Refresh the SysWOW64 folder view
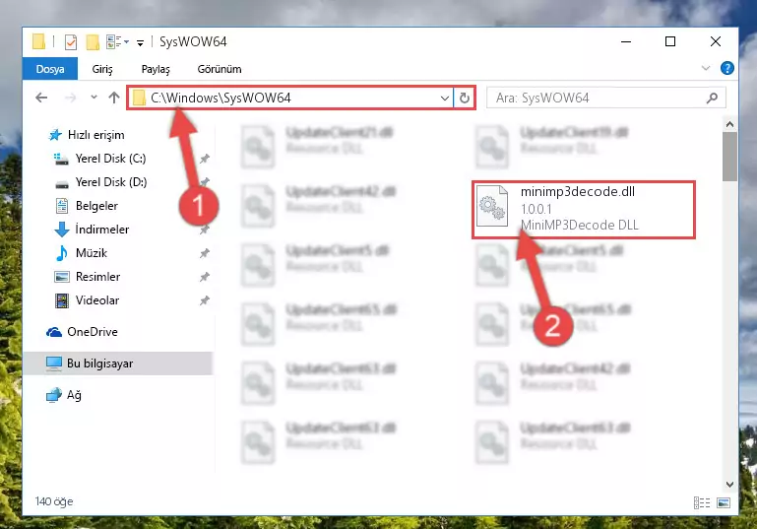Image resolution: width=757 pixels, height=529 pixels. tap(465, 99)
